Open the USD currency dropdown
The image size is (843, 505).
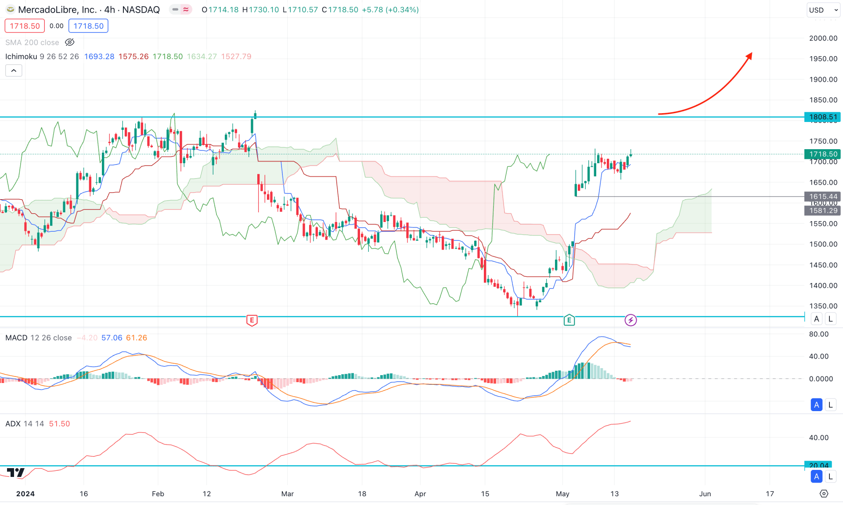823,10
